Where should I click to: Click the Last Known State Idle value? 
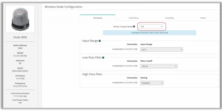coord(20,103)
